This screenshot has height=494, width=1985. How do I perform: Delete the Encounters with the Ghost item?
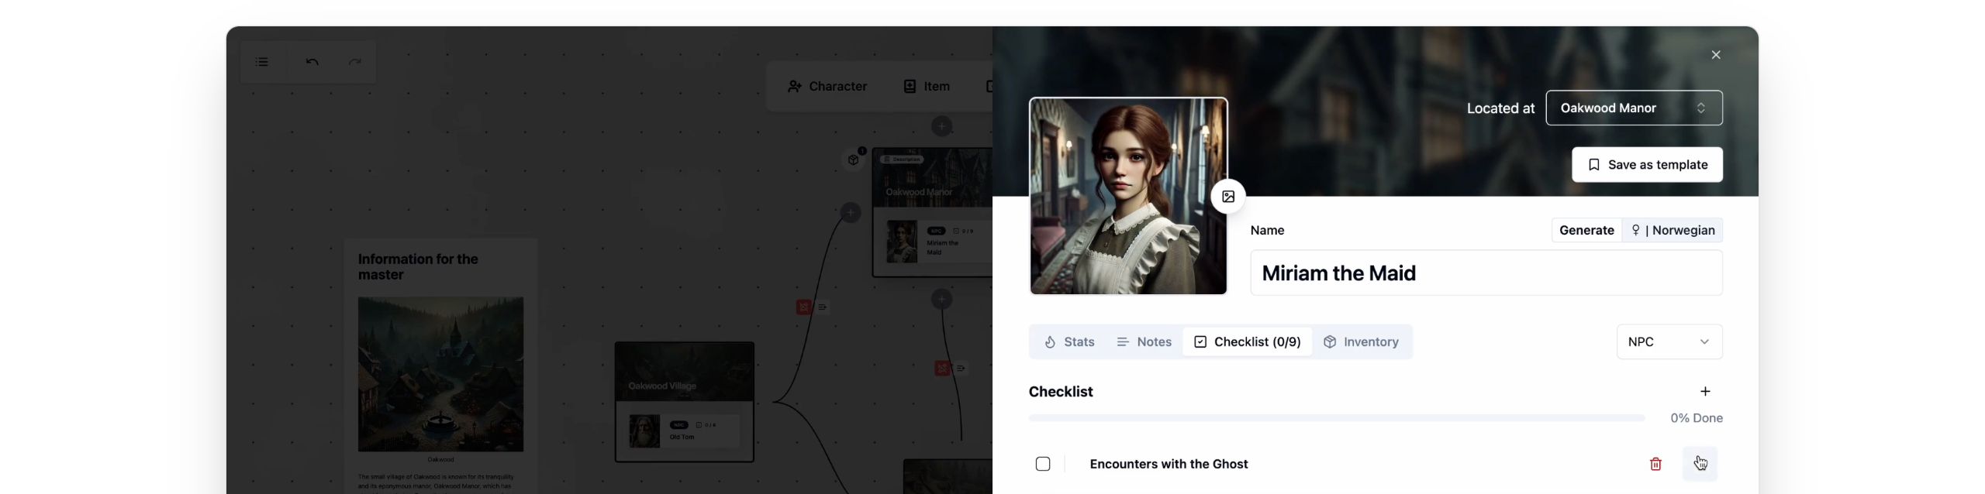click(x=1655, y=464)
